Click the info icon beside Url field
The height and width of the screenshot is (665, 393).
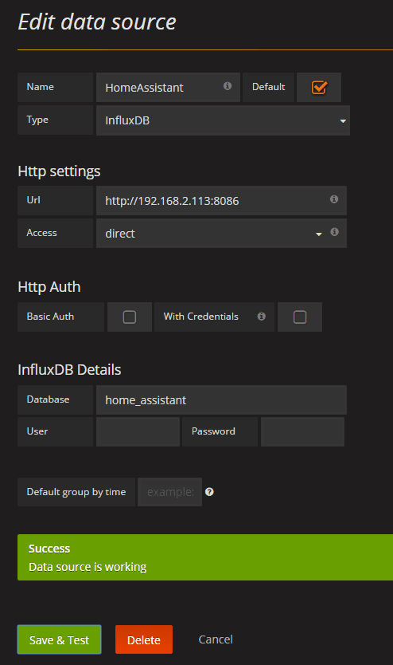(x=334, y=199)
